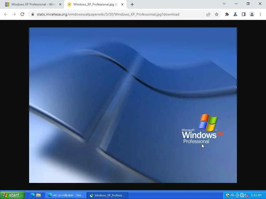
Task: Click the Windows XP wallpaper image
Action: click(x=133, y=105)
